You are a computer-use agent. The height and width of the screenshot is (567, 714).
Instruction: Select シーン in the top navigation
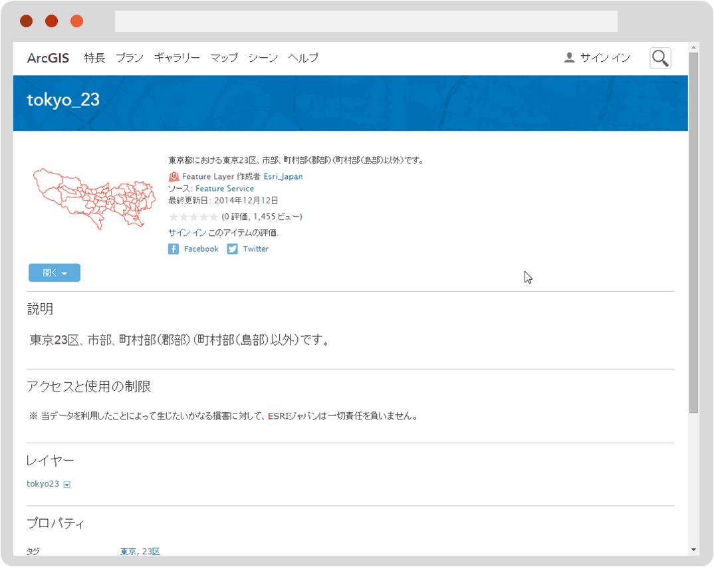point(263,58)
